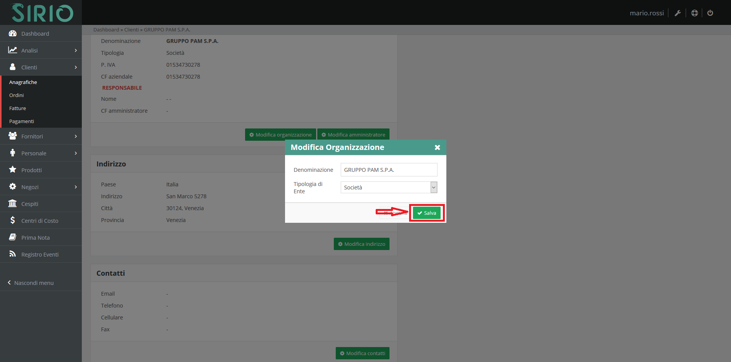Image resolution: width=731 pixels, height=362 pixels.
Task: Click the Registro Eventi feed icon
Action: click(13, 254)
